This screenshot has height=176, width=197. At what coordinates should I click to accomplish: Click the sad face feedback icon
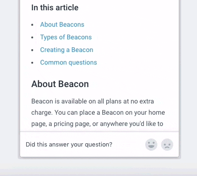[167, 145]
